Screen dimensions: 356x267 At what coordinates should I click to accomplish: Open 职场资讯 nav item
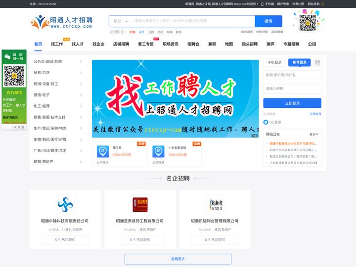pos(171,44)
